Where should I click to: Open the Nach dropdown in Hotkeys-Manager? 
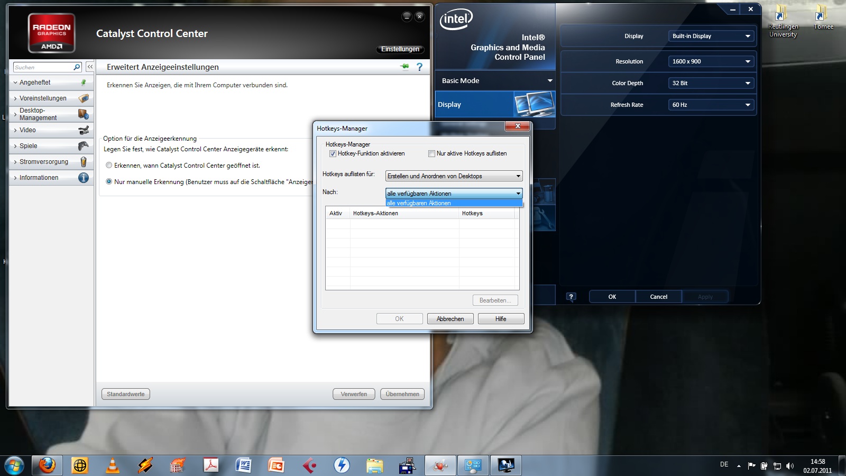pos(454,194)
